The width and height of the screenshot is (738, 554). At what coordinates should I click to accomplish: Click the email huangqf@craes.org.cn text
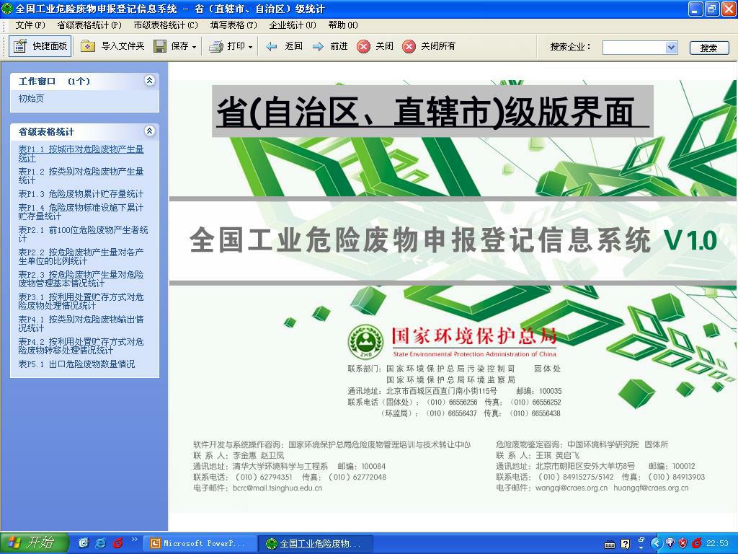point(651,488)
